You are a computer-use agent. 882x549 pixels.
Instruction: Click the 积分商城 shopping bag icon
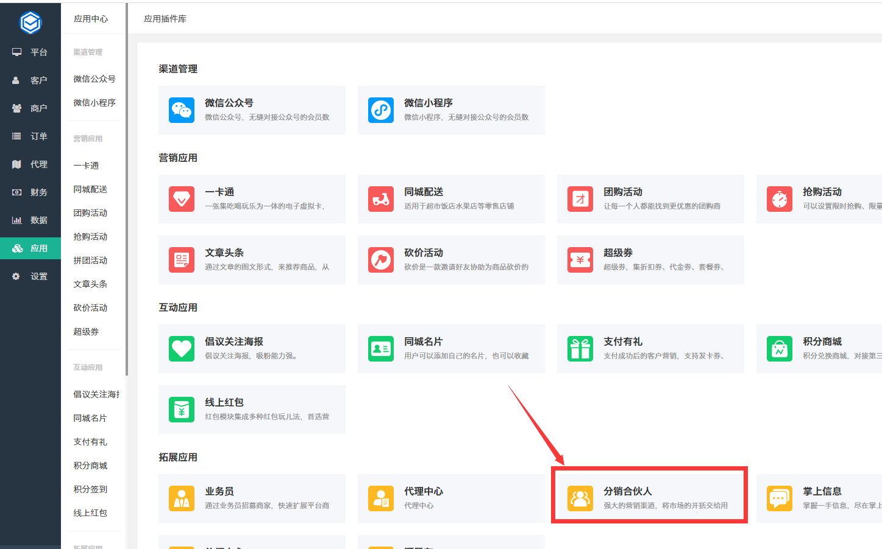[780, 349]
